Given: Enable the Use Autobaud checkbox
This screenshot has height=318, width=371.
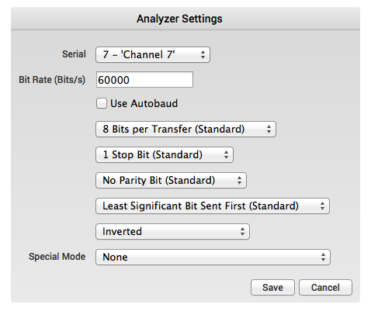Looking at the screenshot, I should [x=102, y=103].
